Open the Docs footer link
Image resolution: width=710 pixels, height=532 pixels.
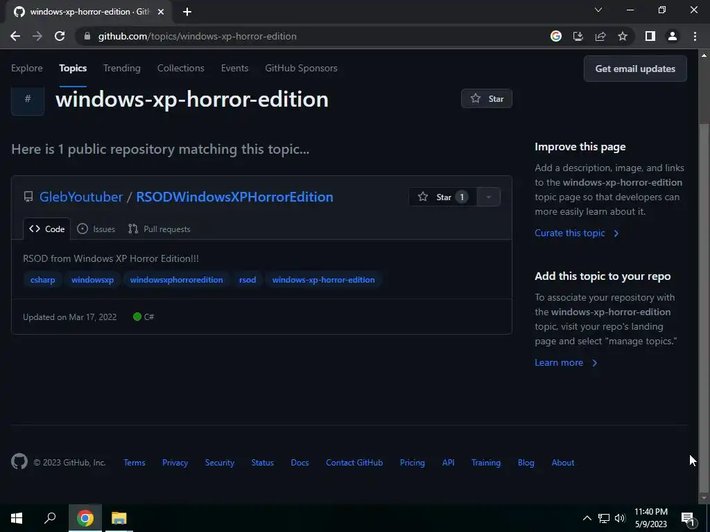tap(300, 462)
